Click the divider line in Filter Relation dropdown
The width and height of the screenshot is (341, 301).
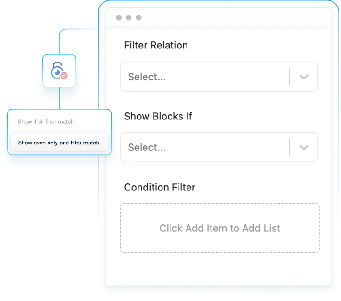(290, 77)
